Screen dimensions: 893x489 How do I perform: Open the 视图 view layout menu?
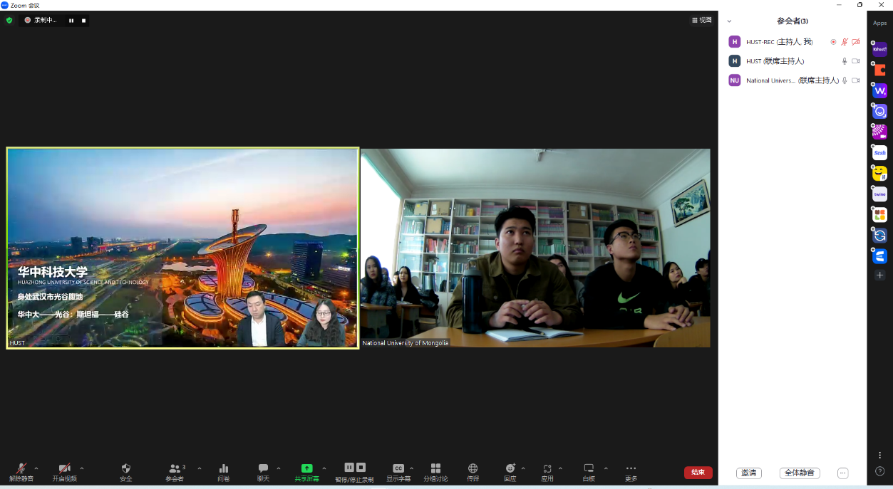pyautogui.click(x=702, y=20)
